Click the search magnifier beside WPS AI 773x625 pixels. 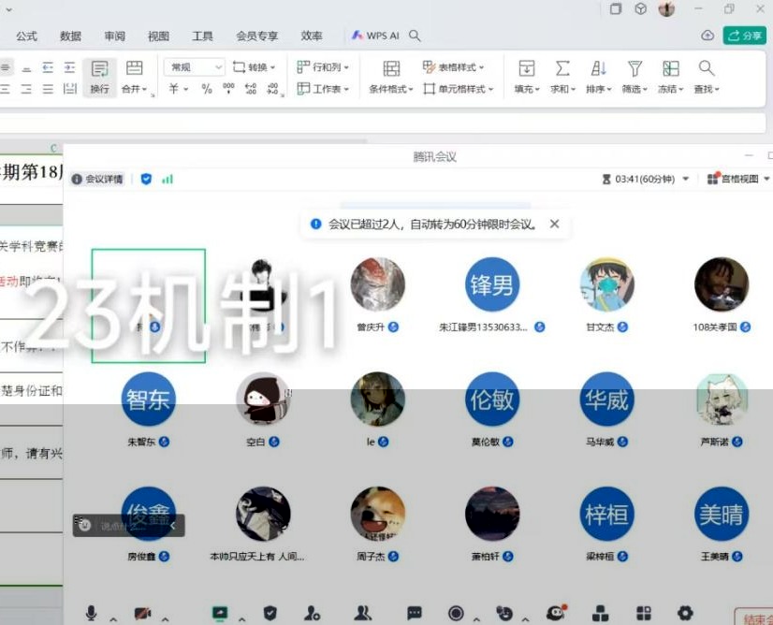[415, 36]
